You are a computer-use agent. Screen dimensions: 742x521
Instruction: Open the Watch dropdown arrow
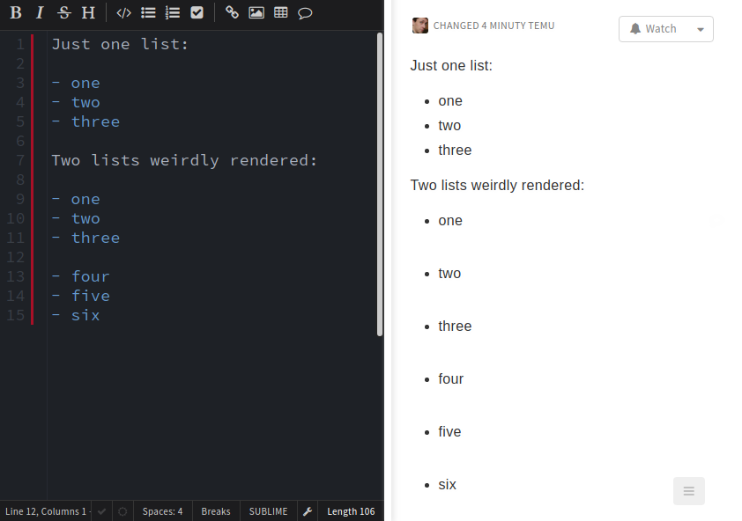701,28
